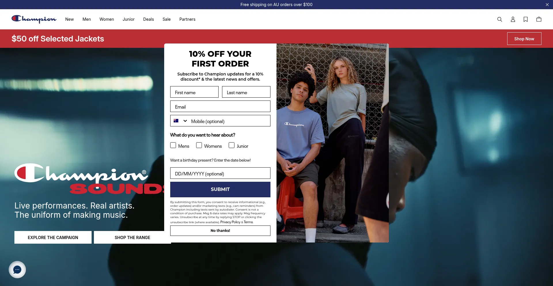Submit the subscription form

(220, 189)
